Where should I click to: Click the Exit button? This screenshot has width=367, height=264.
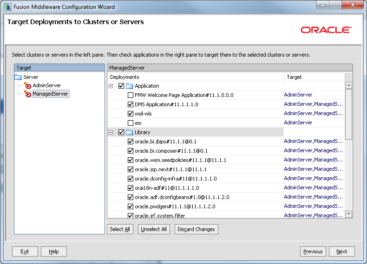25,251
